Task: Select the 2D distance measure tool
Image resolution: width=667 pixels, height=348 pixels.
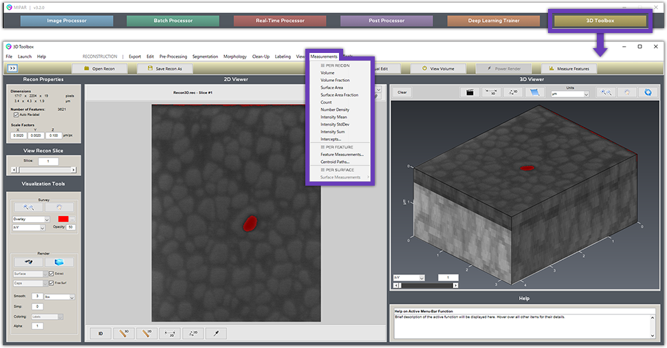Action: tap(170, 334)
